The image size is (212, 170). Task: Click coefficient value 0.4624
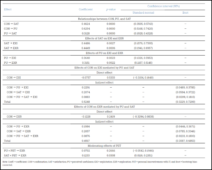point(86,24)
